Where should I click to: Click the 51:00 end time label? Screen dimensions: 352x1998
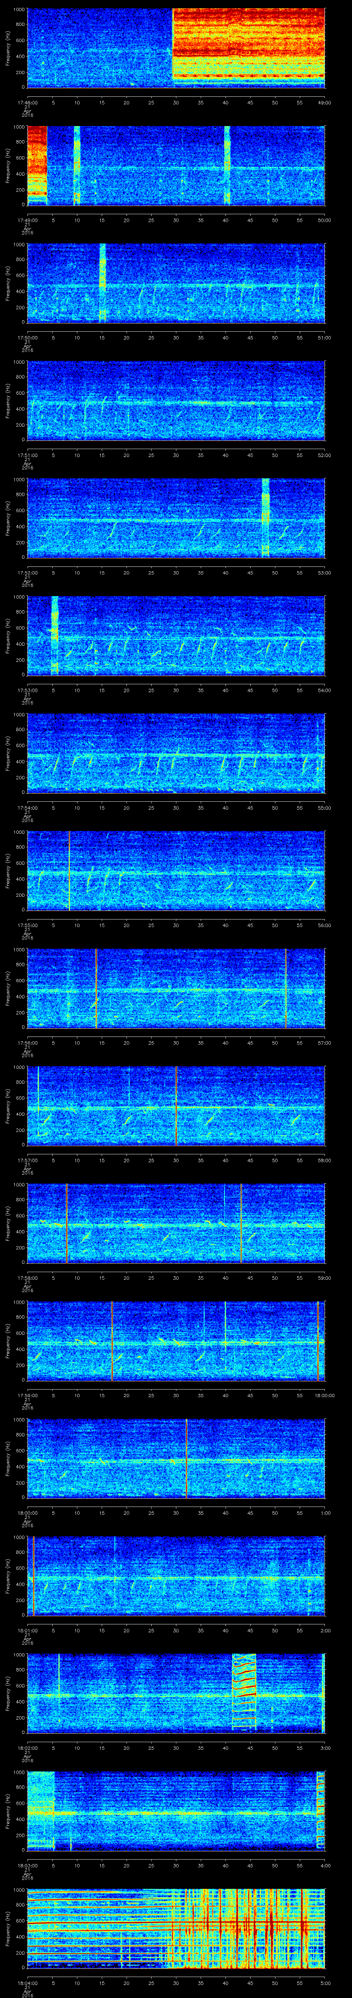click(x=325, y=337)
